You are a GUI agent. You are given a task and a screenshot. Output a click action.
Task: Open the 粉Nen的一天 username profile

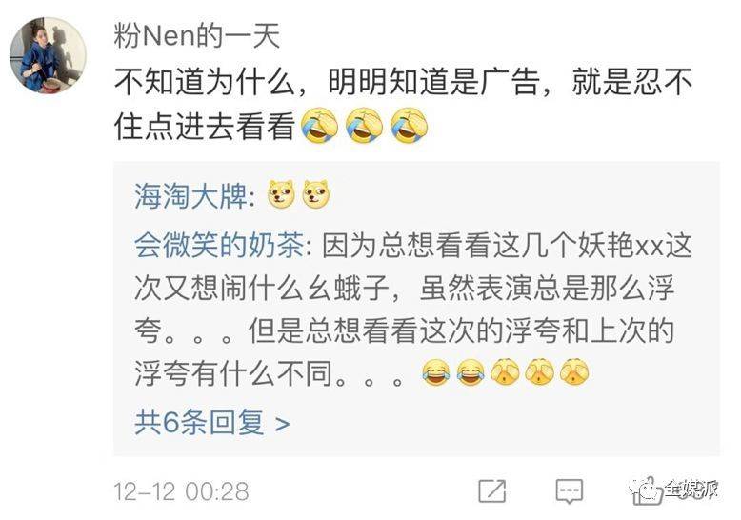click(x=196, y=36)
